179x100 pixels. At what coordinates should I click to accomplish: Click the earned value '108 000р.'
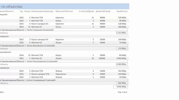(122, 27)
